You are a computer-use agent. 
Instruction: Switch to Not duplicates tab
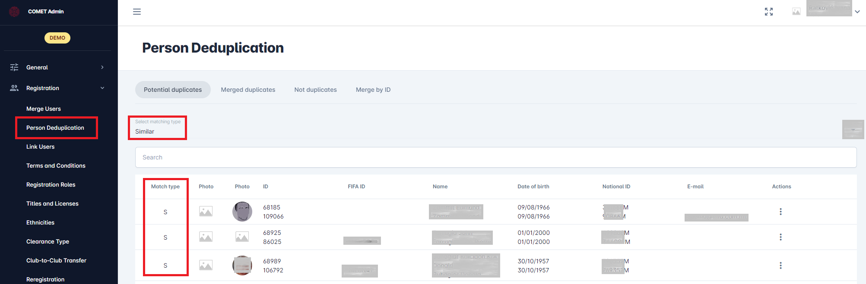[315, 90]
